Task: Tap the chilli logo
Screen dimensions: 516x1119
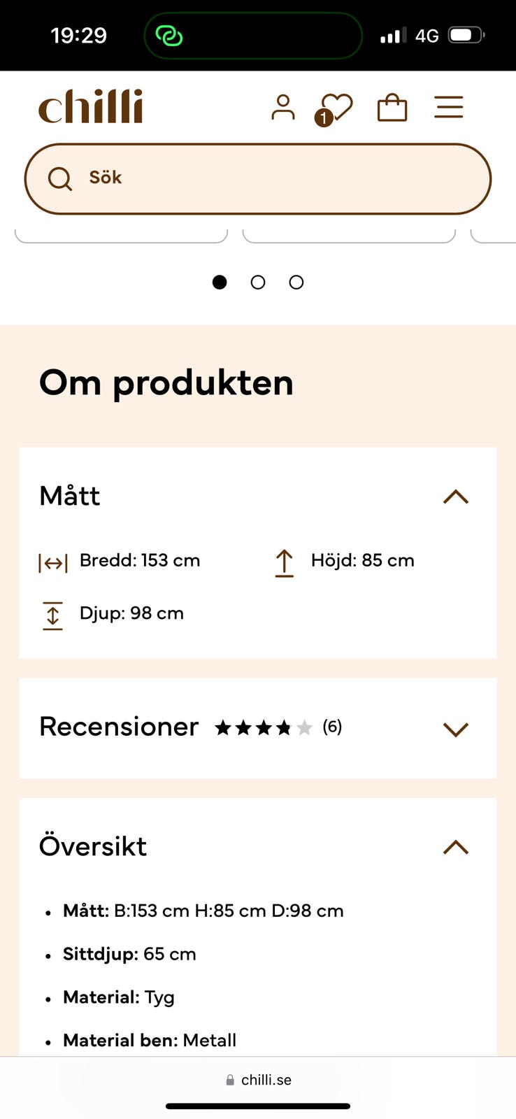Action: [91, 106]
